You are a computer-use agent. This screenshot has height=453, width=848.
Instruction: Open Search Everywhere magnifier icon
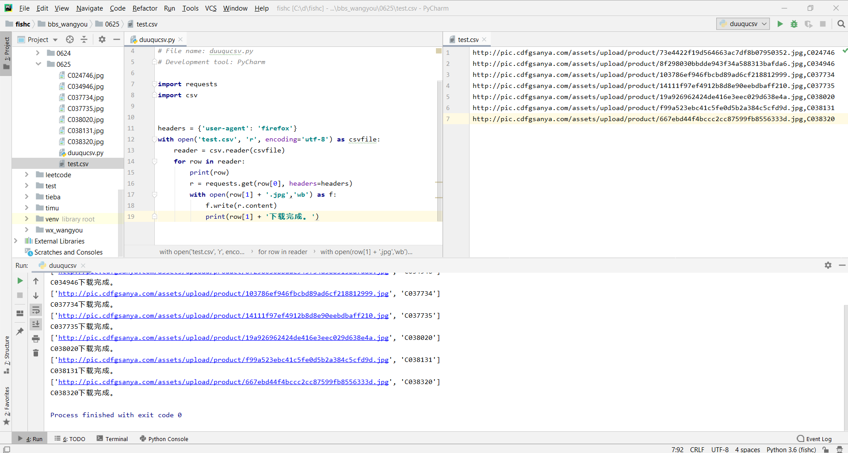click(841, 24)
